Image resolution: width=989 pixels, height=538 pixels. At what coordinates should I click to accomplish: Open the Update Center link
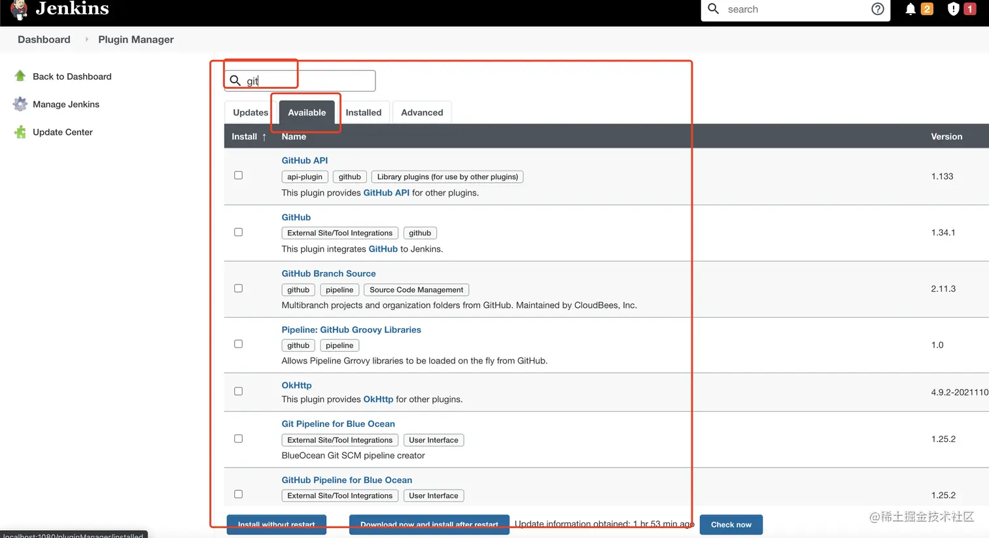(63, 132)
